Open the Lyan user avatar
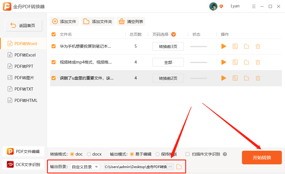 [213, 6]
